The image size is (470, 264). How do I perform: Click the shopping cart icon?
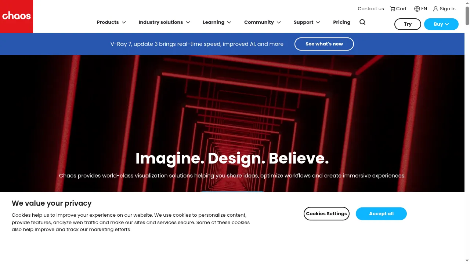[393, 9]
